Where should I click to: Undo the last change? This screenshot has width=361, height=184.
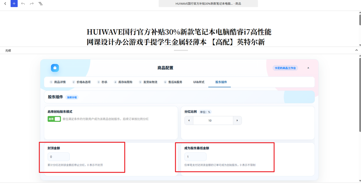tap(23, 4)
